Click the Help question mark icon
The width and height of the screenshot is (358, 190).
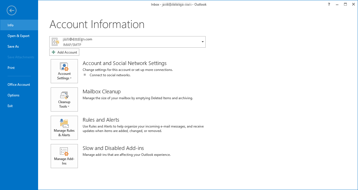[x=329, y=4]
